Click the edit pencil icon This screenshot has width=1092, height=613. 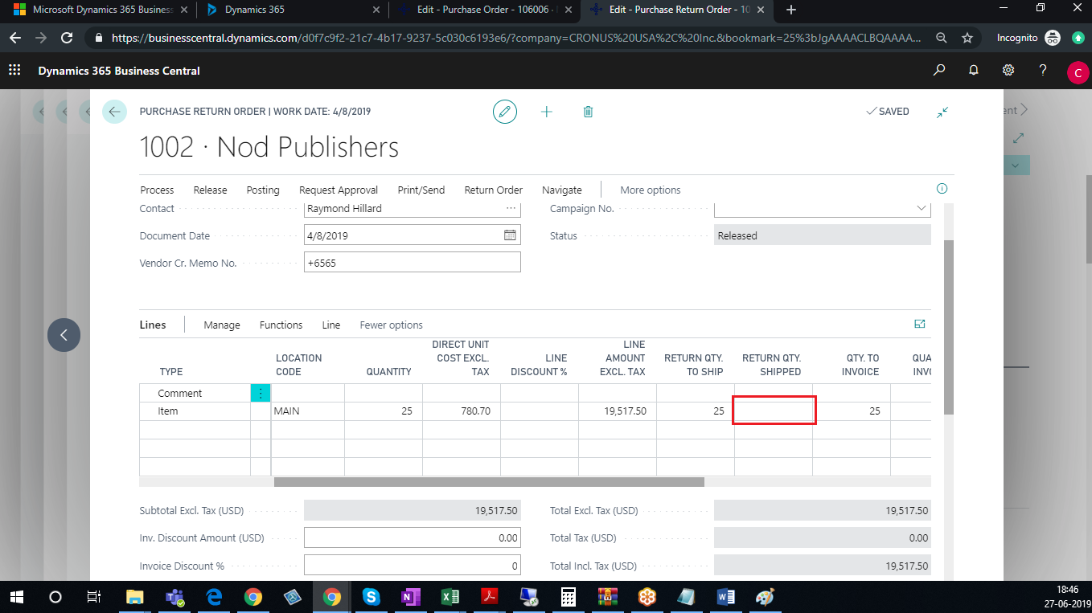pyautogui.click(x=505, y=112)
